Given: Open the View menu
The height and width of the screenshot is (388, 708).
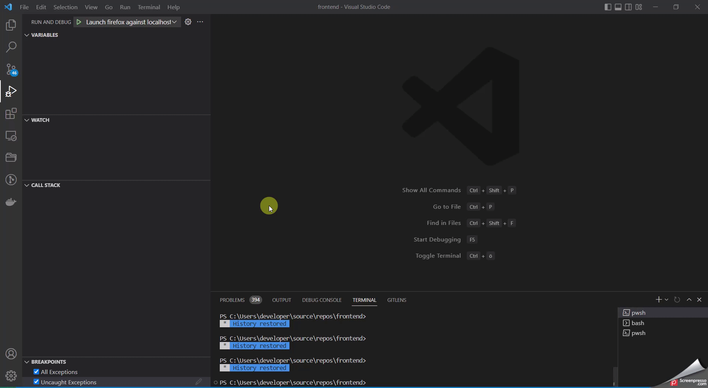Looking at the screenshot, I should pyautogui.click(x=91, y=7).
